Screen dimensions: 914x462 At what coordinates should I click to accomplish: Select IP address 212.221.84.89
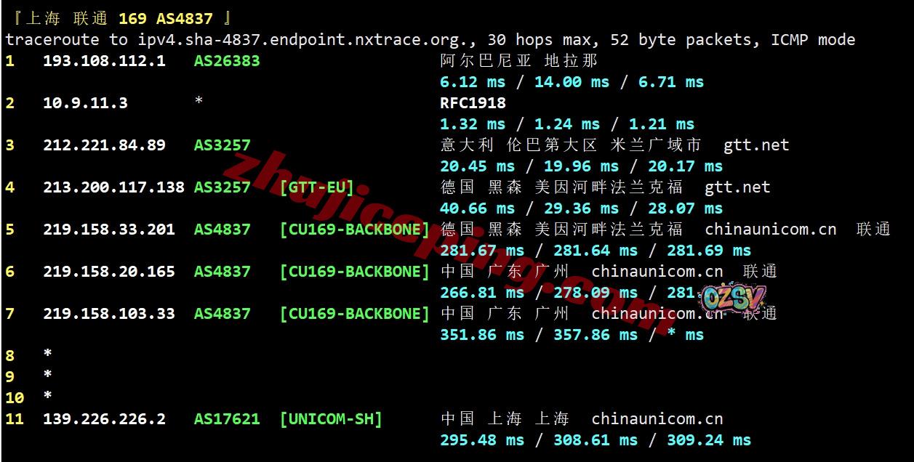(104, 145)
